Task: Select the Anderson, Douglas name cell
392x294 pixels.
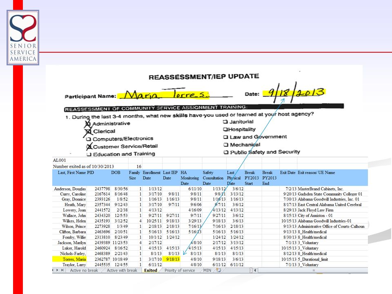Action: (70, 189)
